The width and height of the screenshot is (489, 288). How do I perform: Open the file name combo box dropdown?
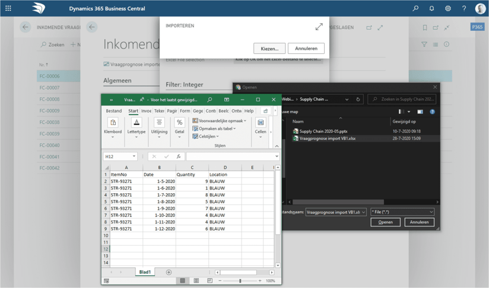point(363,212)
